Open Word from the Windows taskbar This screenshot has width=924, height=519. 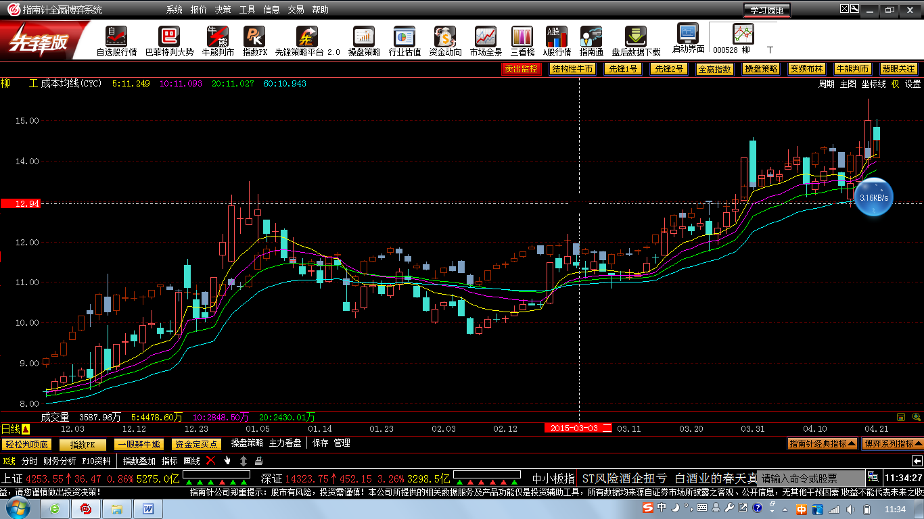pyautogui.click(x=147, y=508)
